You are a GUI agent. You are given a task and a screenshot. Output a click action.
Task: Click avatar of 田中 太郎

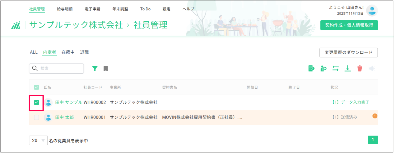tap(48, 117)
